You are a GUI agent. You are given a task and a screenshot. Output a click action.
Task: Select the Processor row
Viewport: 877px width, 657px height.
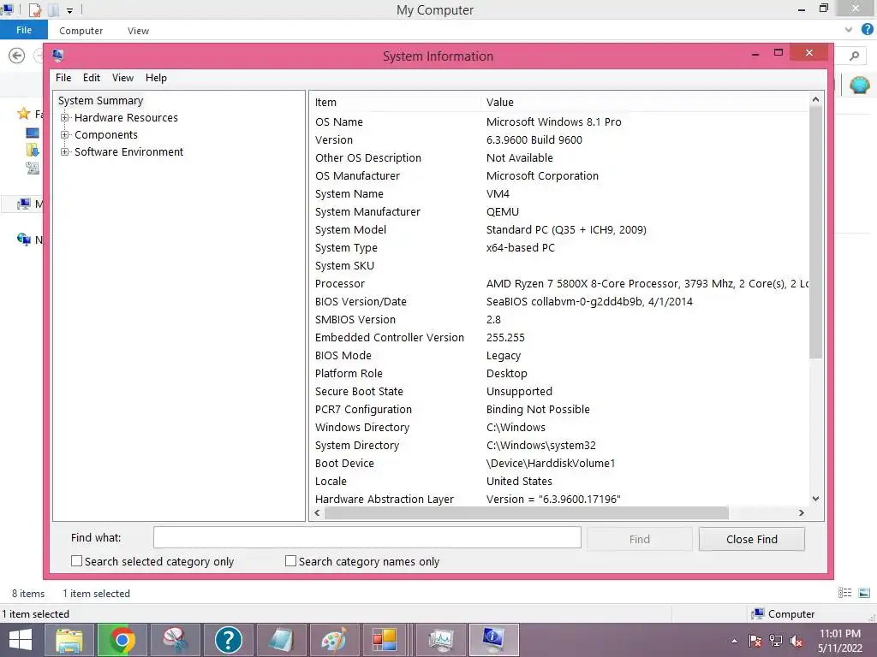click(x=558, y=284)
